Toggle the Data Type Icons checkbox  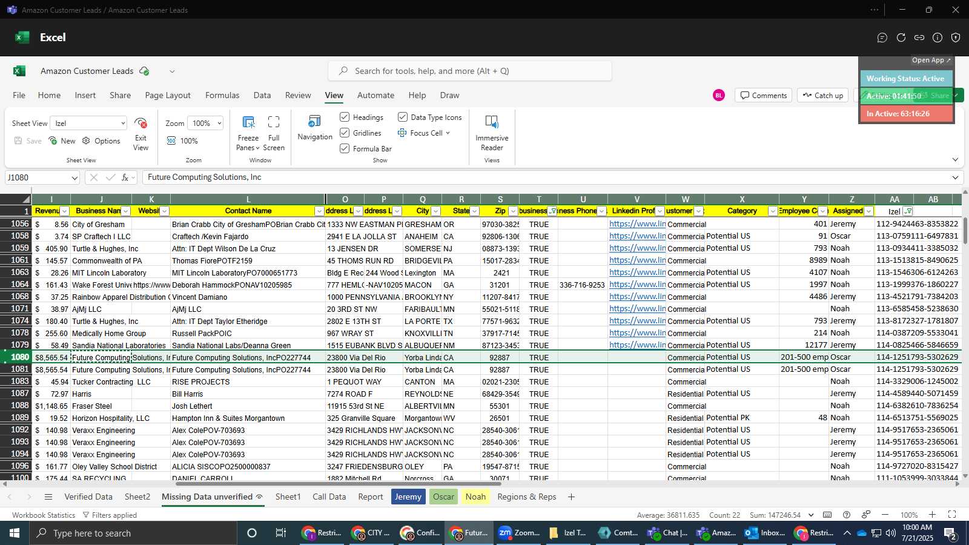(x=403, y=117)
